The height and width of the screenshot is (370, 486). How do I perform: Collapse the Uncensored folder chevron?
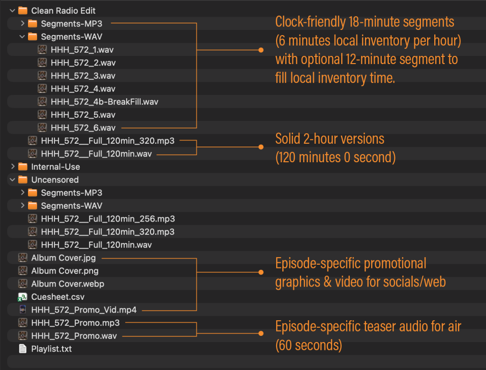point(12,180)
